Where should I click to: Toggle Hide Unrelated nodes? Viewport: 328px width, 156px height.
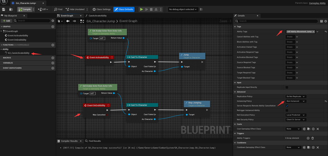(75, 9)
